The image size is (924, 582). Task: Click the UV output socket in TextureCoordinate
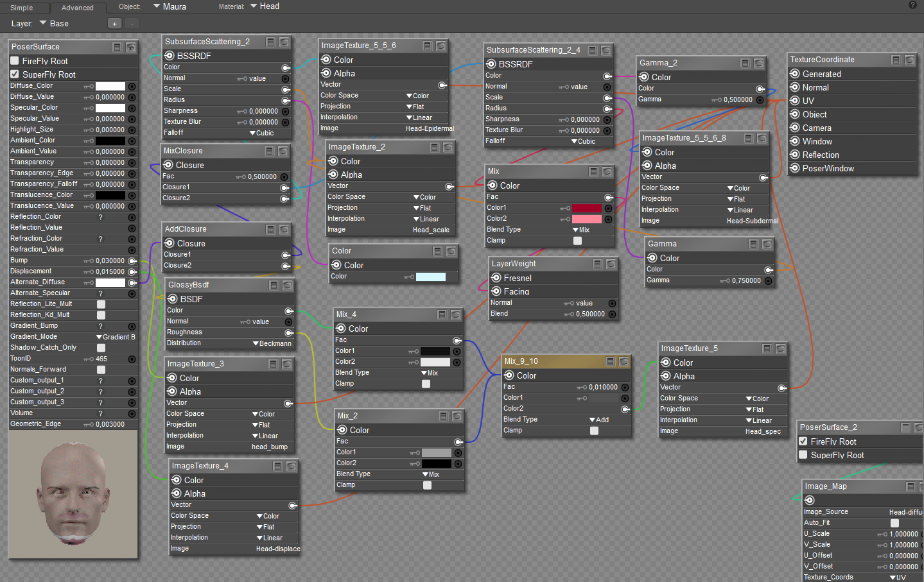pyautogui.click(x=795, y=101)
